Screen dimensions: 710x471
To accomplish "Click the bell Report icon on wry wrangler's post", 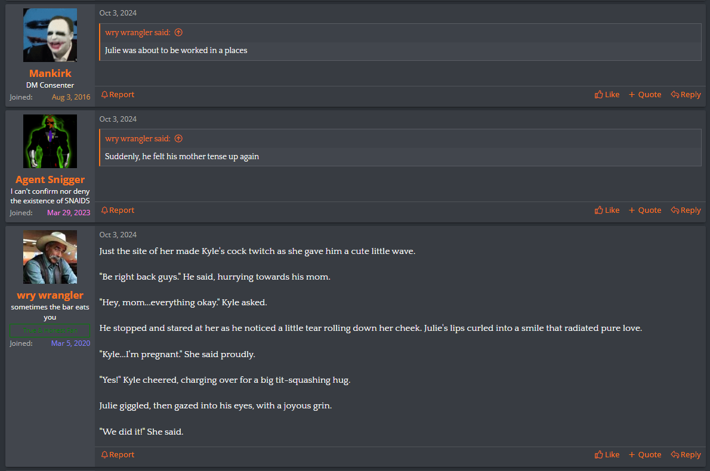I will click(x=104, y=455).
